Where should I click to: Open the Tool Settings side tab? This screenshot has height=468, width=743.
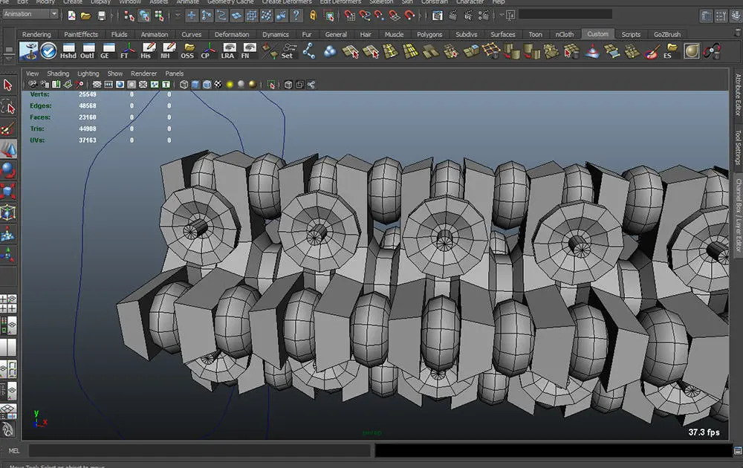738,147
